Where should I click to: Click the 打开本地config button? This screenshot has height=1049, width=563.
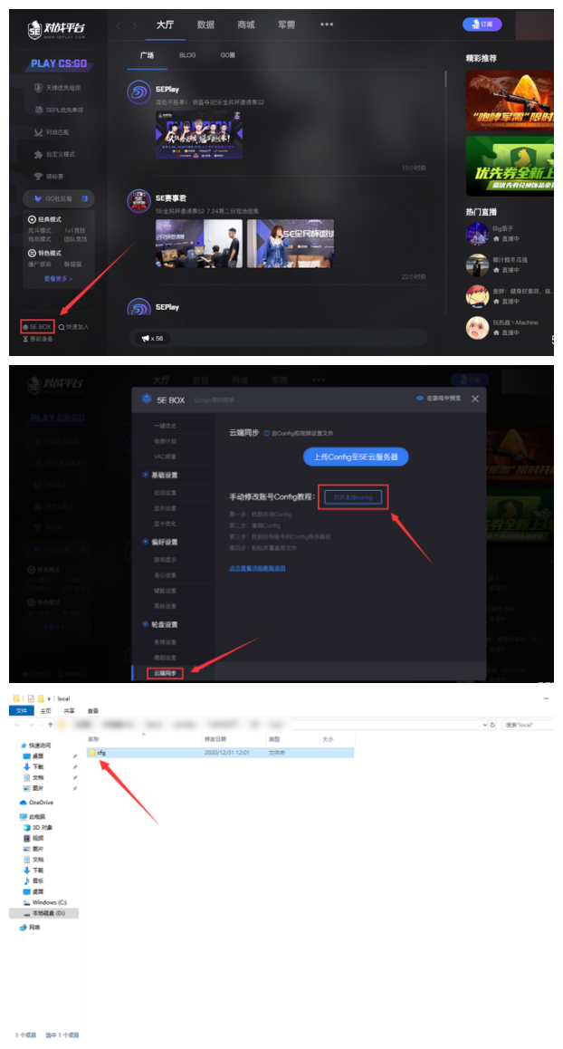click(x=354, y=497)
